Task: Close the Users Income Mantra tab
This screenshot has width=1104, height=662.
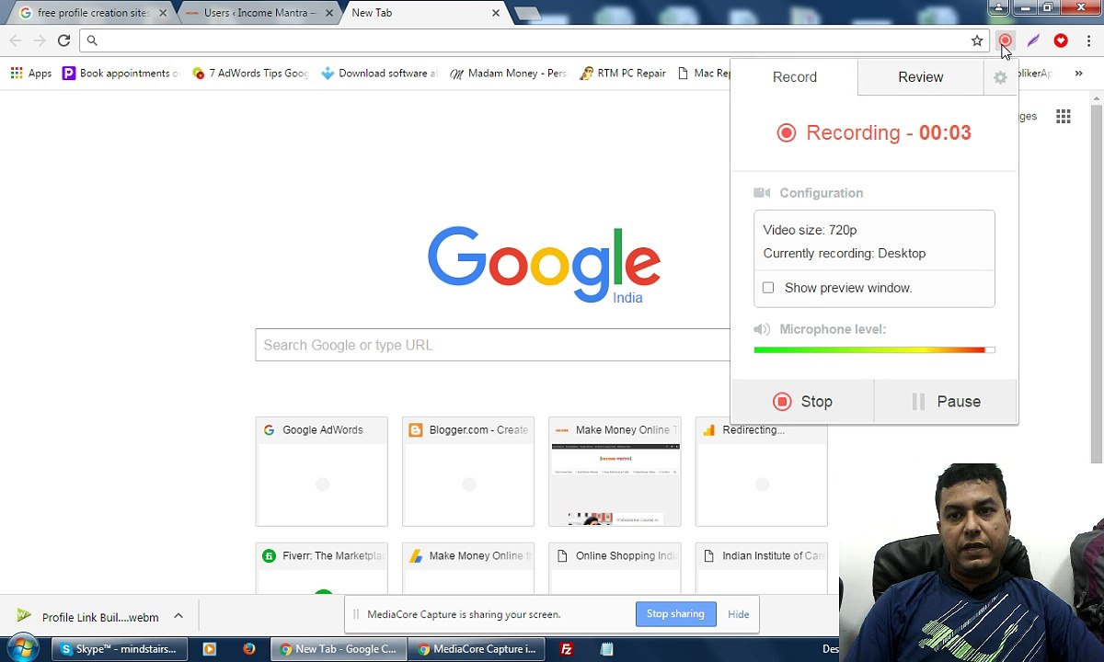Action: click(328, 13)
